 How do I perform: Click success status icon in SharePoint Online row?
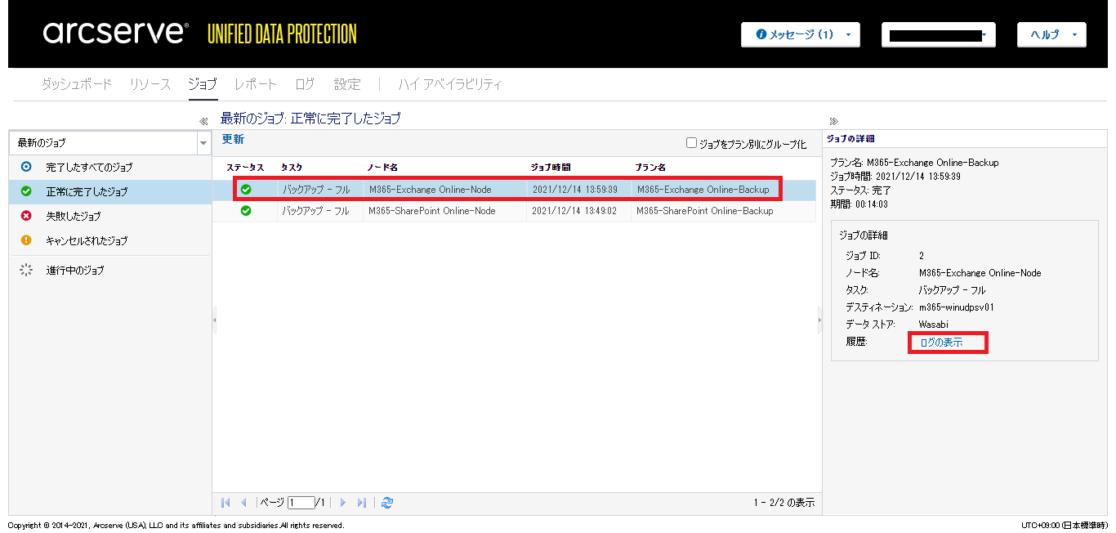coord(246,210)
